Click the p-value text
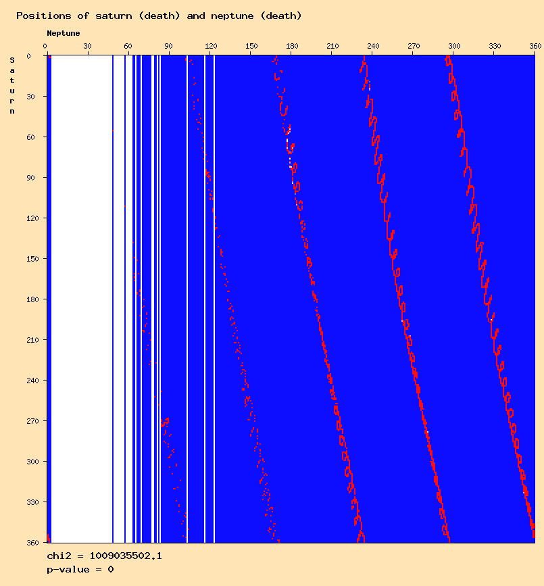This screenshot has width=544, height=586. 80,570
